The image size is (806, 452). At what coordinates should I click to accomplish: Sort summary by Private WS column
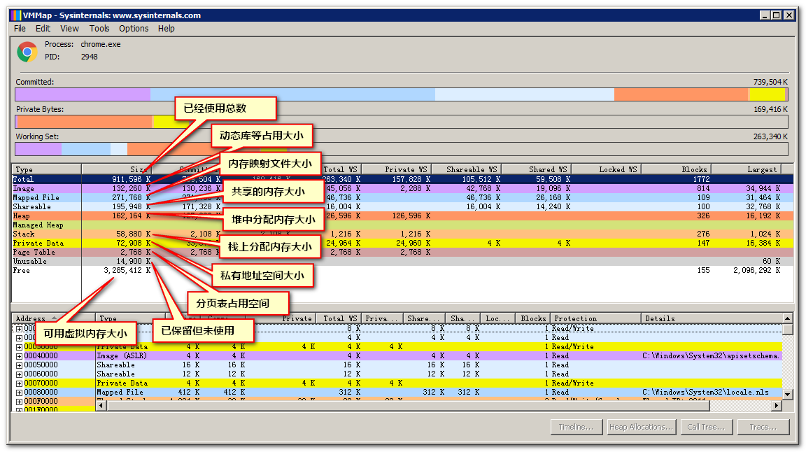pos(396,169)
